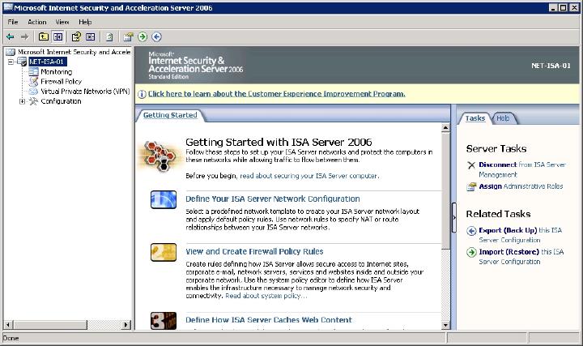The width and height of the screenshot is (583, 346).
Task: Open 'Read about system policy' link
Action: tap(266, 296)
